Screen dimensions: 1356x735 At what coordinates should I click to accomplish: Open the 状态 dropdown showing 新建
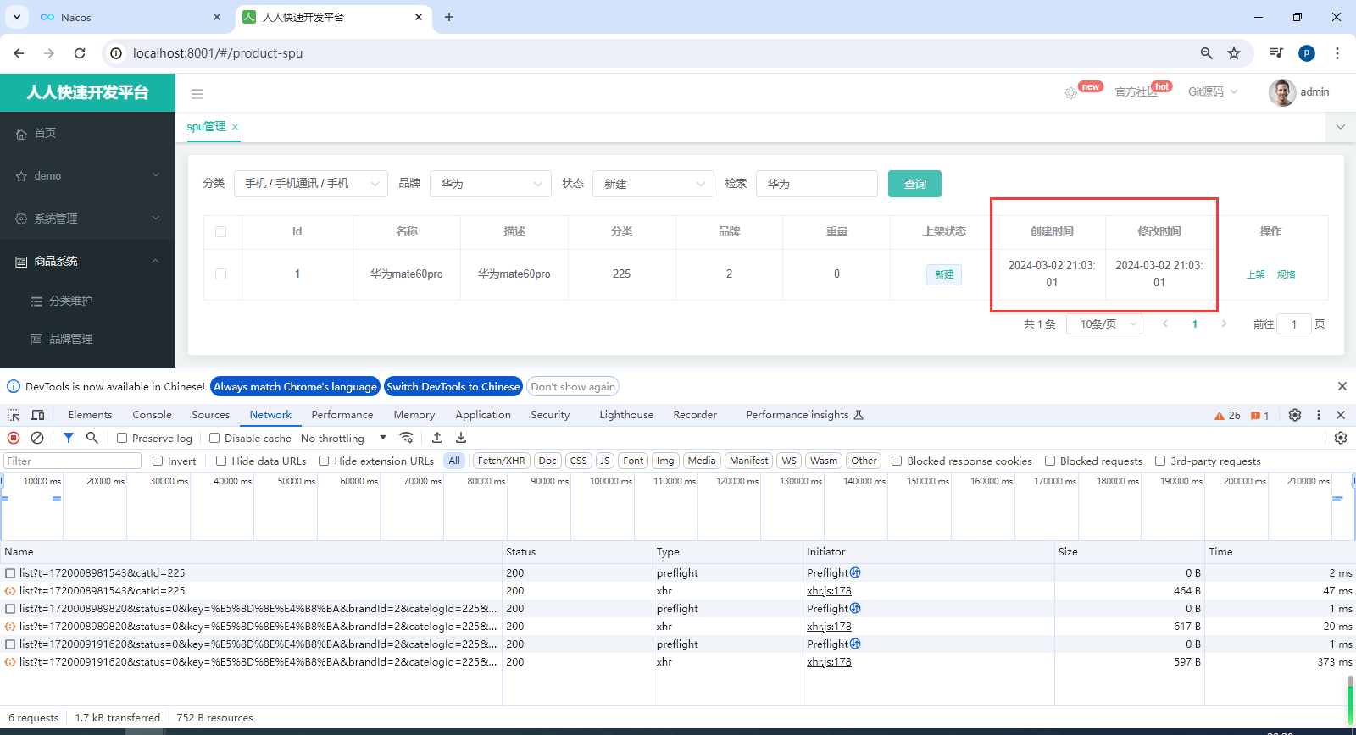(653, 184)
